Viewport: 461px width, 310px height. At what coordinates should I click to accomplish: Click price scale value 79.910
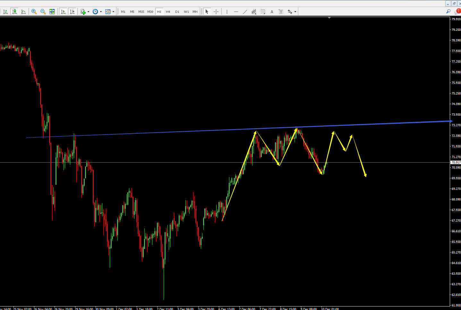click(x=456, y=19)
